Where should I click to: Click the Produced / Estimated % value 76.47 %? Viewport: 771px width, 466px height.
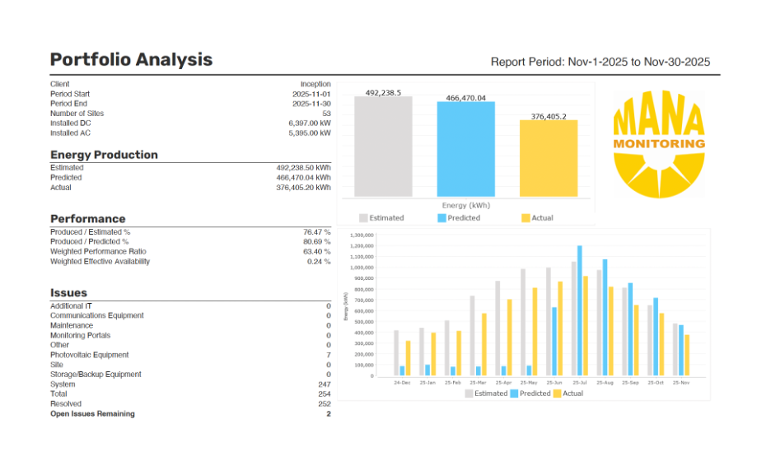pos(316,232)
